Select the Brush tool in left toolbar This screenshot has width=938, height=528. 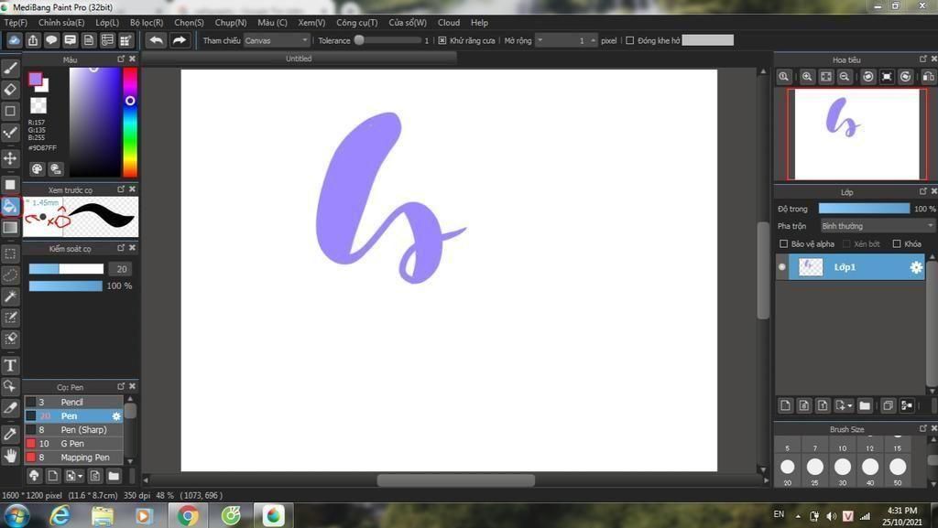tap(10, 68)
